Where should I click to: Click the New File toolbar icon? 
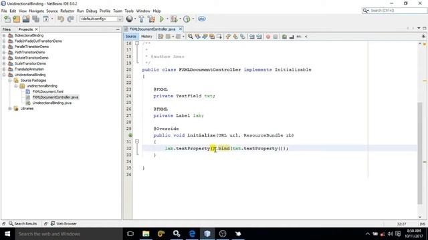7,19
